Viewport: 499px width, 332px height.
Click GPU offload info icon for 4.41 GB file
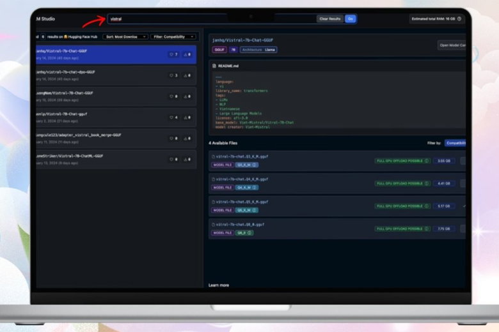click(427, 183)
